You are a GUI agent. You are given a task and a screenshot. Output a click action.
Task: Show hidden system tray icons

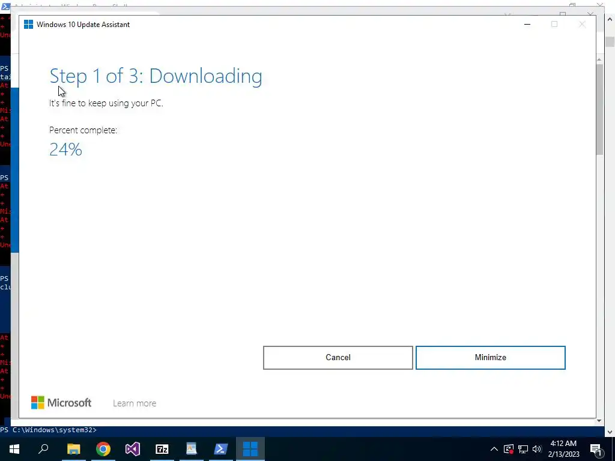coord(494,449)
